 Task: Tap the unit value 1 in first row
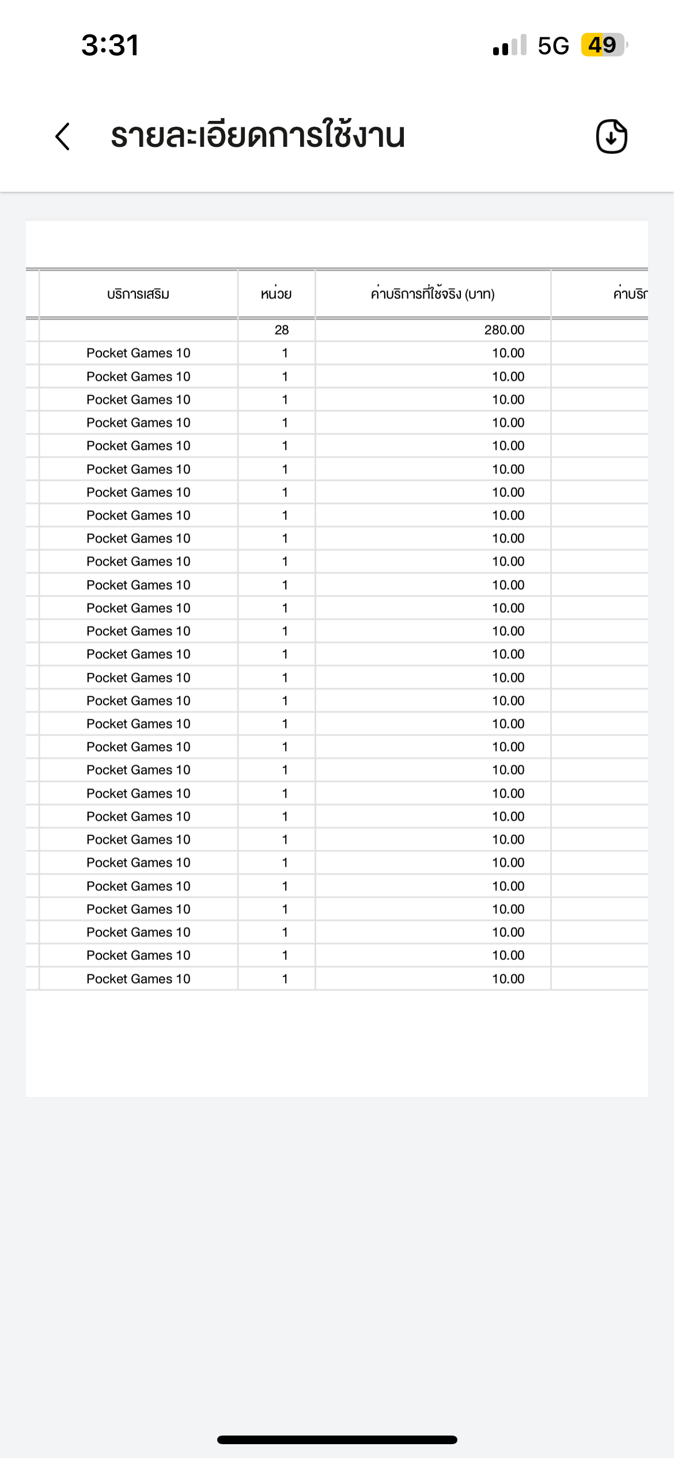click(285, 353)
